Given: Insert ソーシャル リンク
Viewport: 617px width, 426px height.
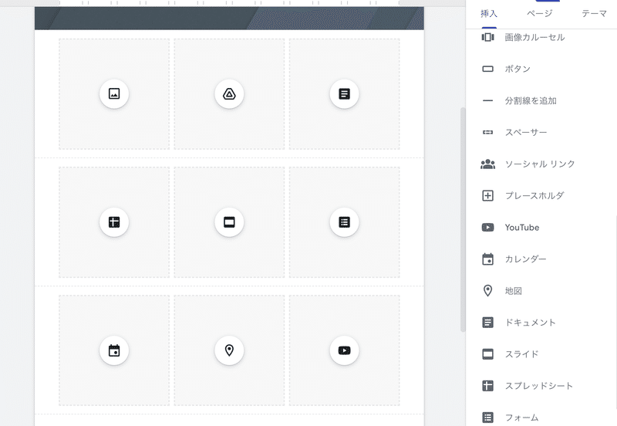Looking at the screenshot, I should [541, 164].
